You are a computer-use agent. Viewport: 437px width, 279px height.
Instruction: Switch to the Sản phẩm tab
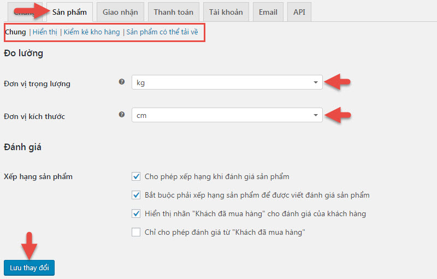[69, 12]
